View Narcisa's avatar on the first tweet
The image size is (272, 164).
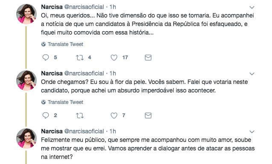click(x=26, y=14)
